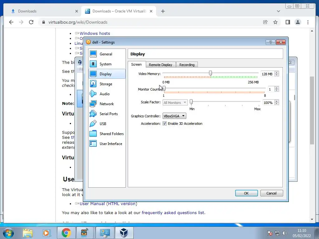Switch to Remote Display tab
Screen dimensions: 319x239
(x=160, y=65)
